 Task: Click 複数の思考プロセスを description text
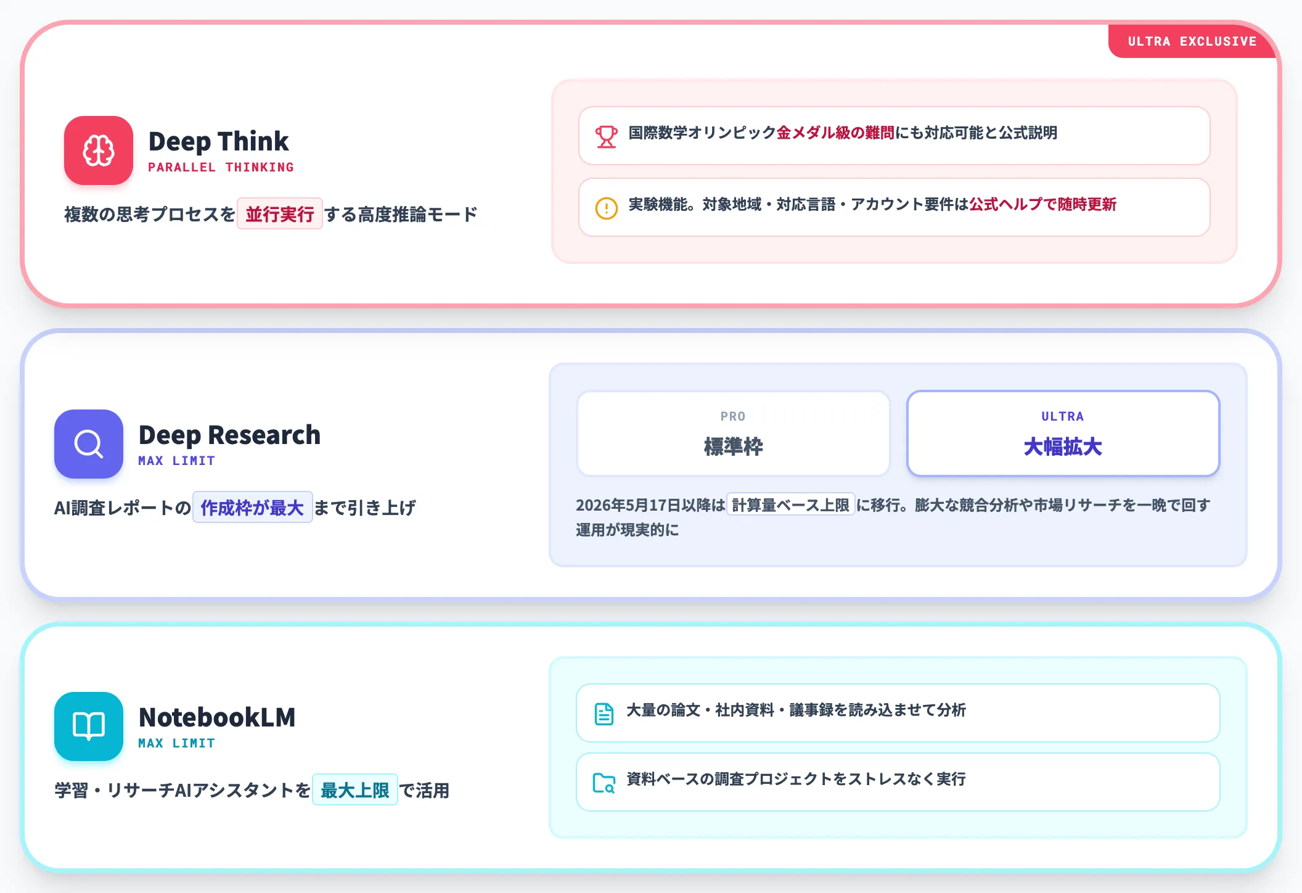click(150, 215)
